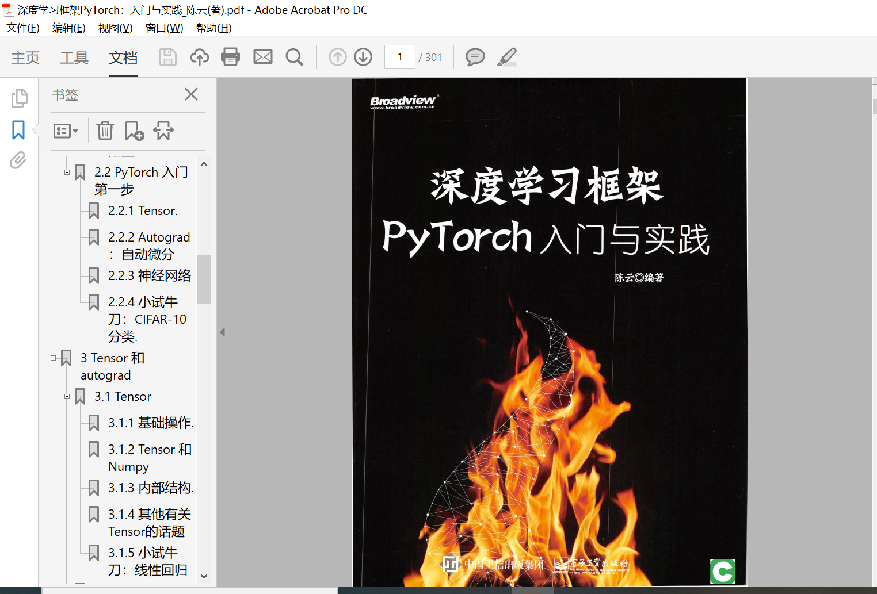
Task: Click bookmarks scrollbar down arrow
Action: click(204, 576)
